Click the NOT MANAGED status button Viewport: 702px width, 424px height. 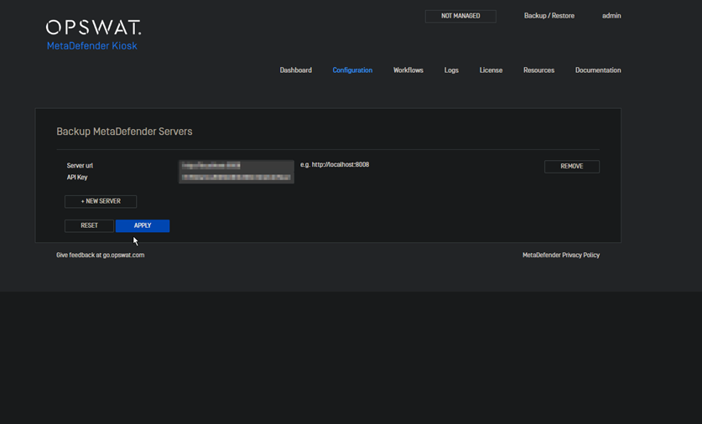460,16
